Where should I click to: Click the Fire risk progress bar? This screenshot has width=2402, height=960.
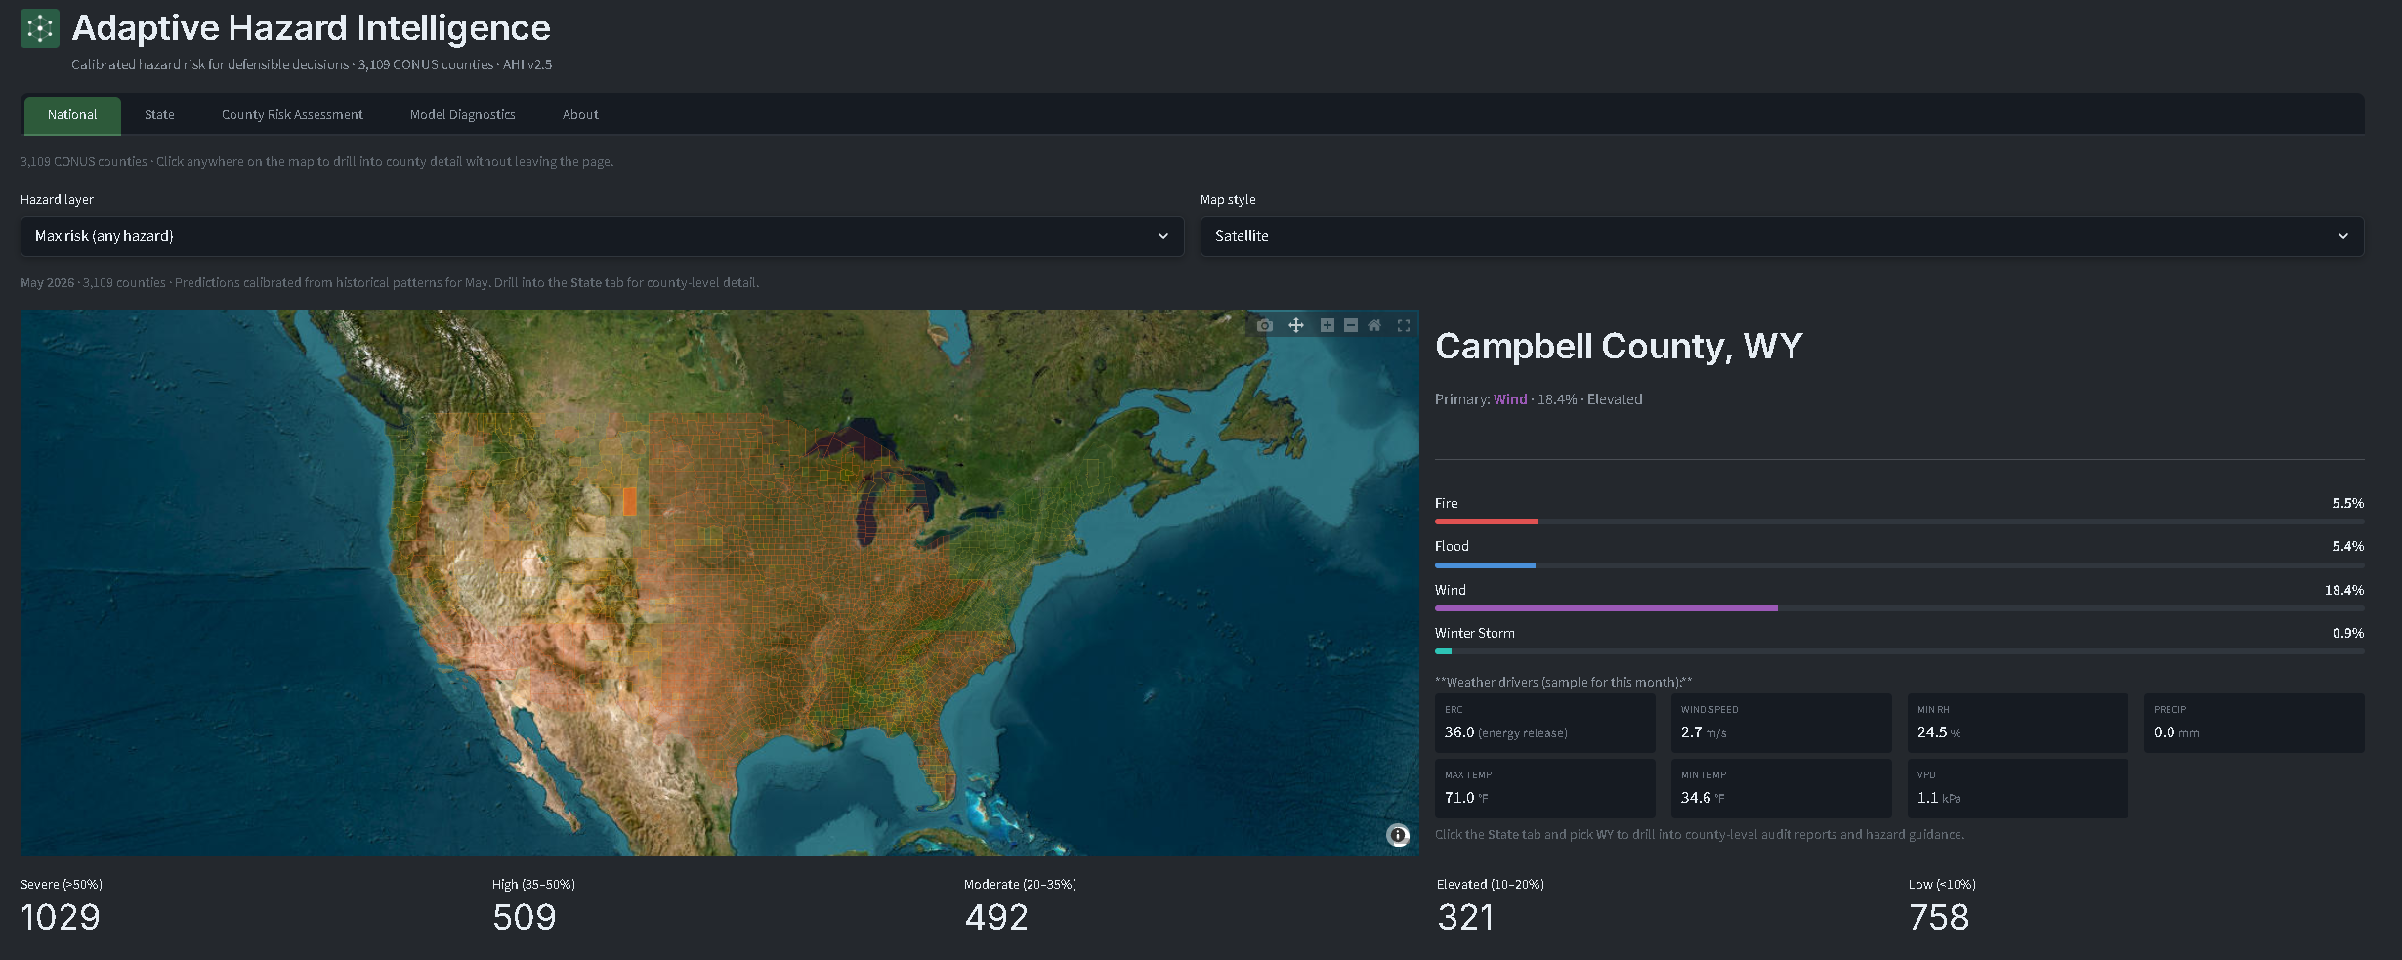click(1899, 522)
